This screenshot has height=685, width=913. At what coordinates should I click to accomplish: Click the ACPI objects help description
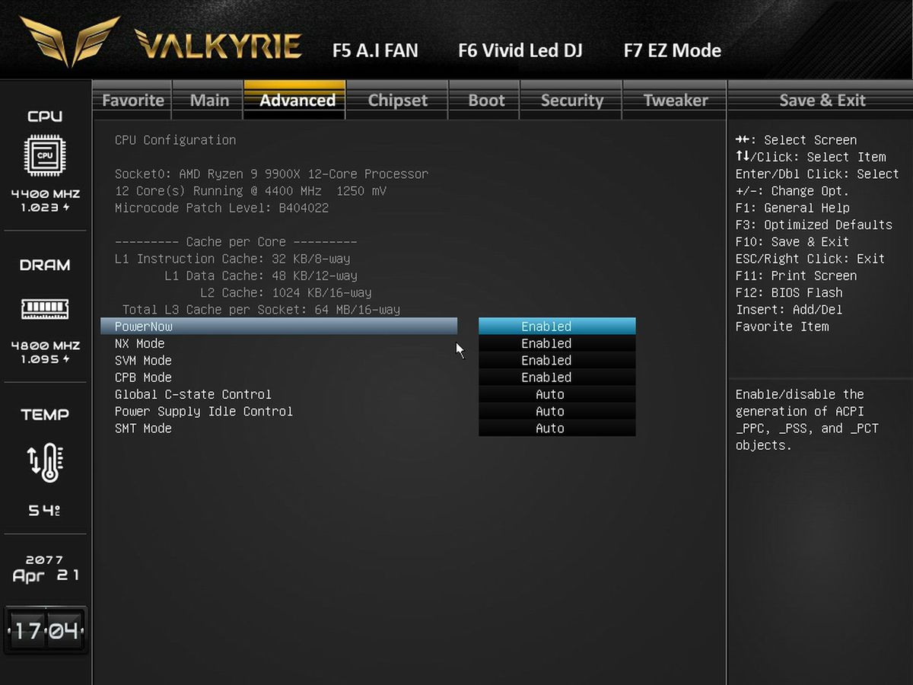point(806,419)
